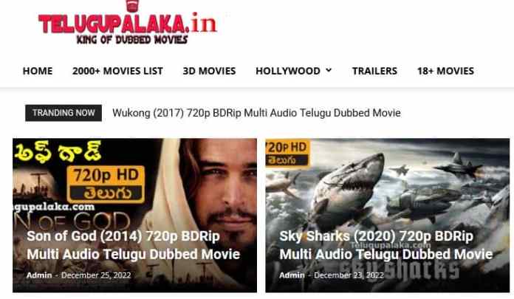514x299 pixels.
Task: Click the 720p HD badge on Sky Sharks
Action: [288, 154]
